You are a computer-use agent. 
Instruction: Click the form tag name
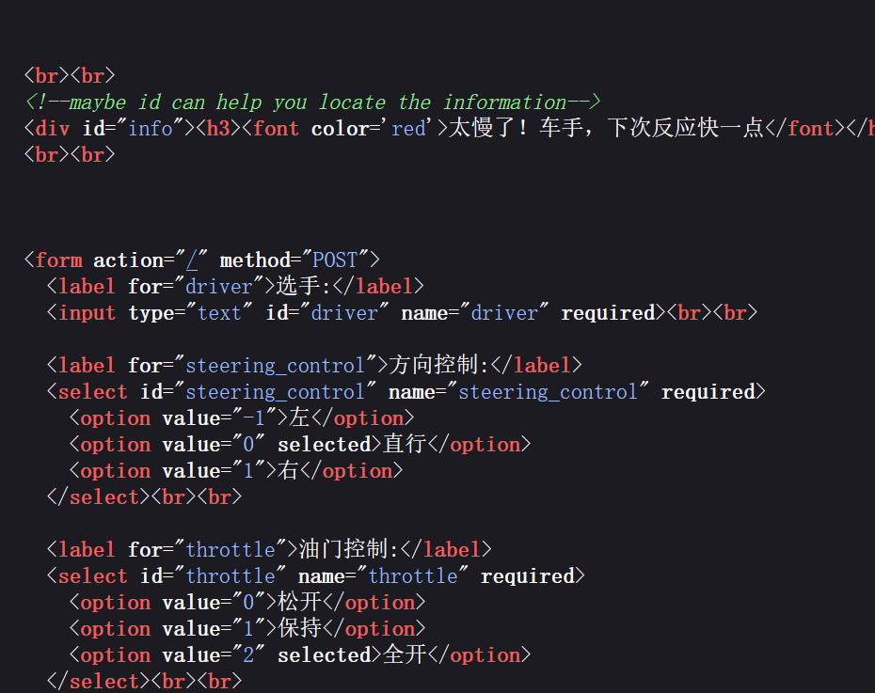click(x=58, y=260)
